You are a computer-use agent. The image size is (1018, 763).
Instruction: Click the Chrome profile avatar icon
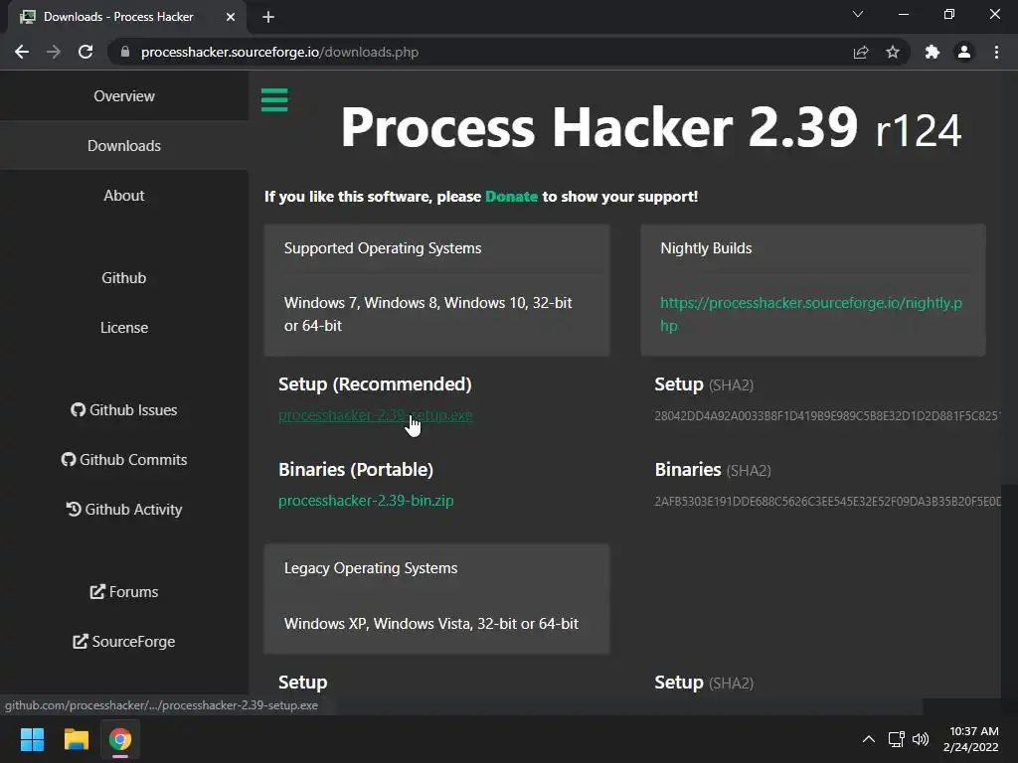963,52
